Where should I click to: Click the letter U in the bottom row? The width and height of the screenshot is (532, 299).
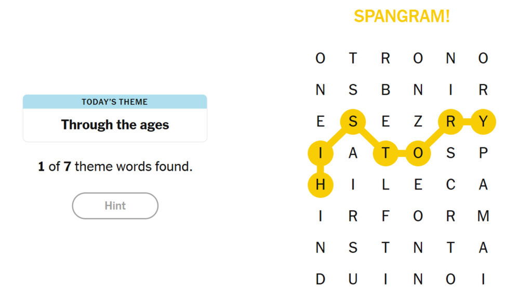click(x=353, y=280)
